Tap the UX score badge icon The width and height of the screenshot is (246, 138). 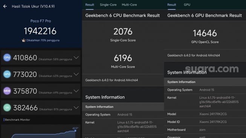point(7,107)
